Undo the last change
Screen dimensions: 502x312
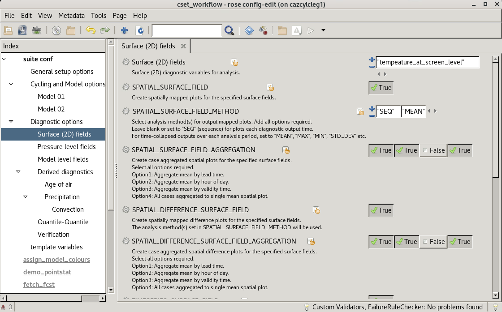click(91, 31)
